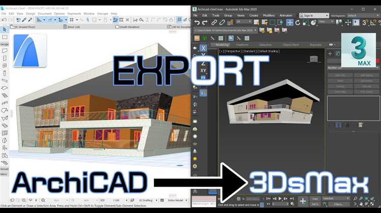The height and width of the screenshot is (213, 381).
Task: Toggle 3D Snaps in 3ds Max toolbar
Action: 365,22
